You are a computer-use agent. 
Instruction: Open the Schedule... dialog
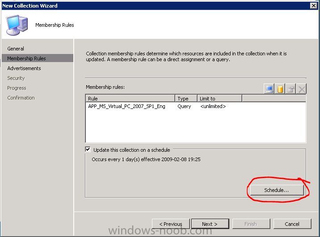point(277,190)
